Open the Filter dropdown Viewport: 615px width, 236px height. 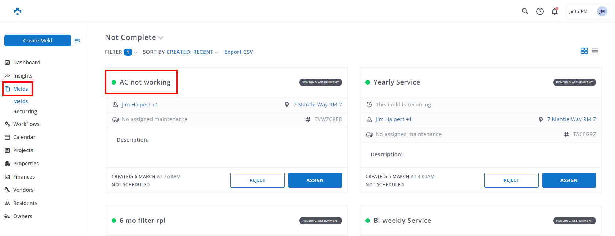121,52
